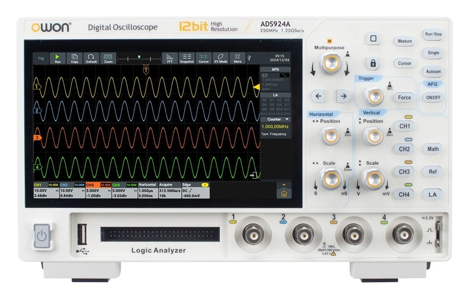Open the Edge trigger settings box
The height and width of the screenshot is (298, 469).
click(x=195, y=191)
